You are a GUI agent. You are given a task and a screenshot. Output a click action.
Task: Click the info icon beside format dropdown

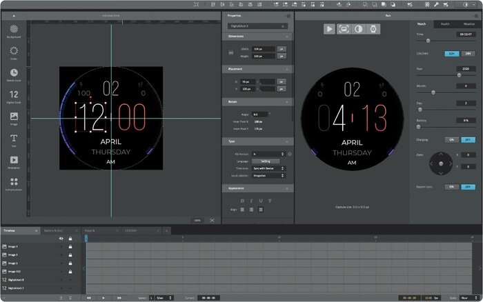[x=290, y=154]
